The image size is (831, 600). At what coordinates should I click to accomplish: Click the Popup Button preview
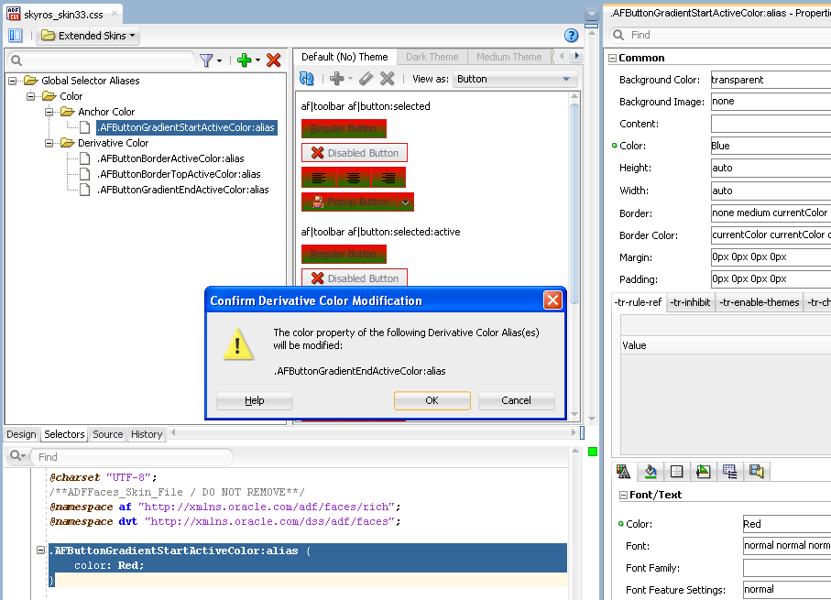coord(349,202)
